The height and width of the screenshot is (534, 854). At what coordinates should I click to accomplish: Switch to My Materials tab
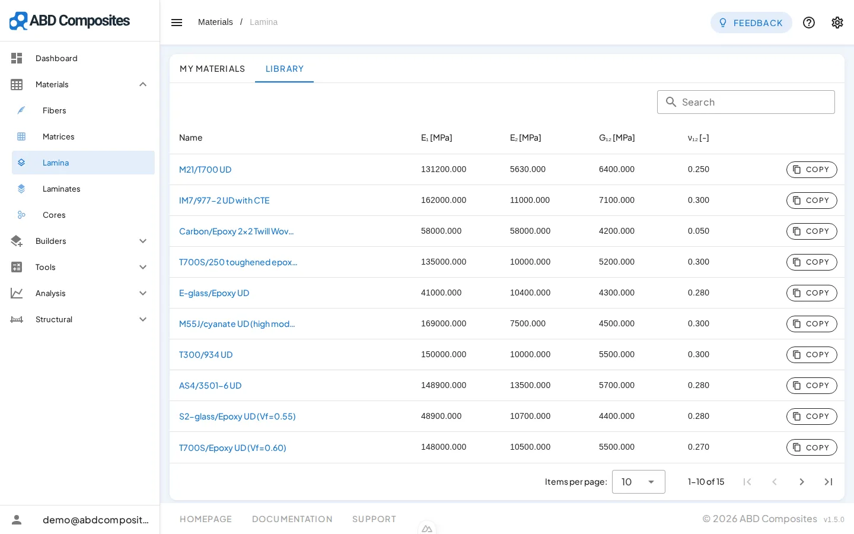212,69
